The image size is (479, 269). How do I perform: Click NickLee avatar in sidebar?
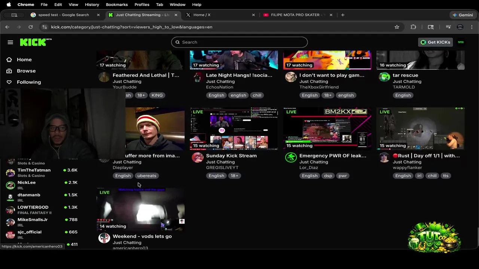click(x=10, y=185)
